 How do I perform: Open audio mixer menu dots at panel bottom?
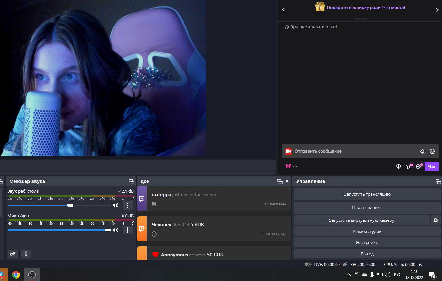[x=26, y=254]
